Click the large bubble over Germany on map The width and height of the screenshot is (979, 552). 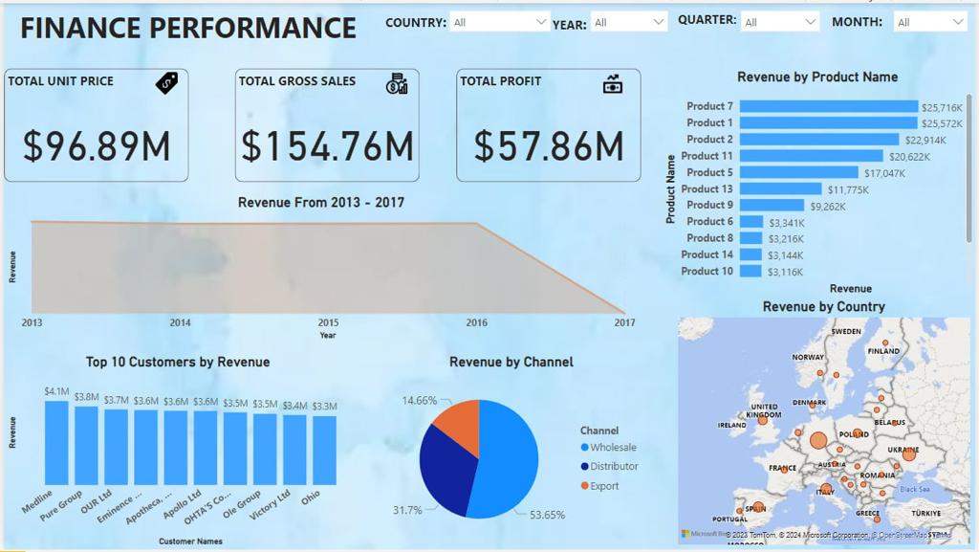coord(818,441)
